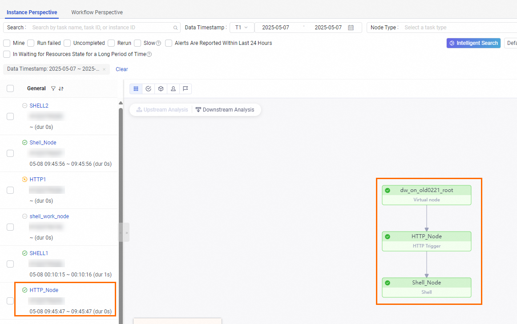Viewport: 517px width, 324px height.
Task: Select all instances with header checkbox
Action: pos(10,88)
